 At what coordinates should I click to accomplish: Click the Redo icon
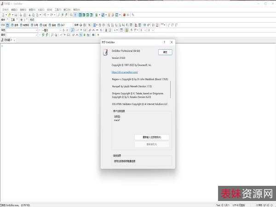[52, 15]
